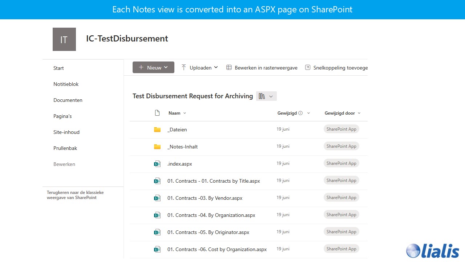465x262 pixels.
Task: Click the _Dateien folder icon
Action: tap(157, 130)
